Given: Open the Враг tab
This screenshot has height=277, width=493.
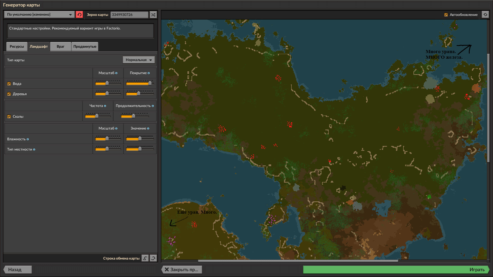Looking at the screenshot, I should (x=60, y=46).
